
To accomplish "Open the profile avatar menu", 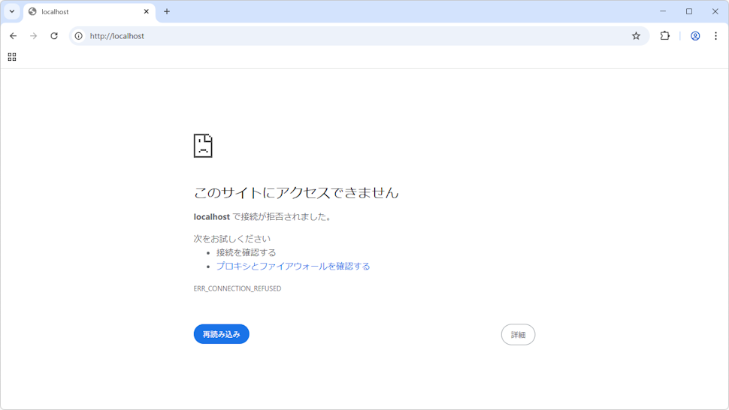I will click(695, 36).
